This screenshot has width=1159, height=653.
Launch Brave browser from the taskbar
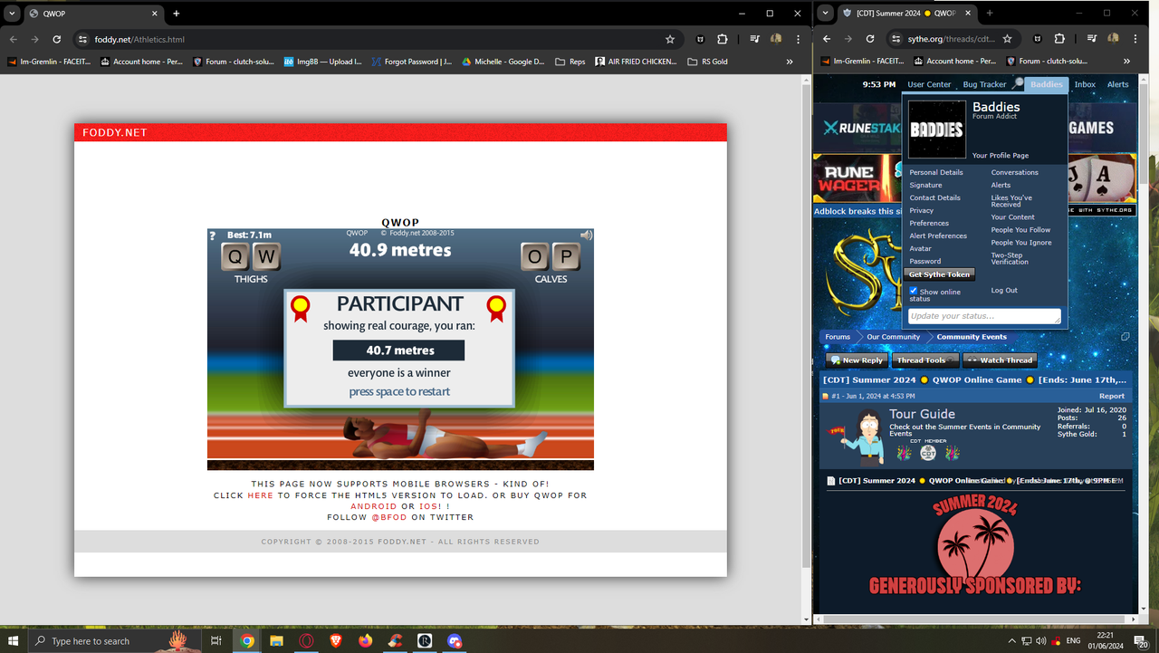point(336,640)
